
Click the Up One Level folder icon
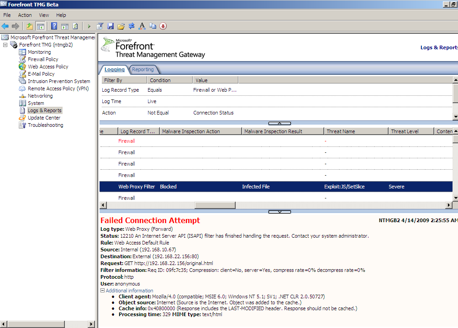click(30, 26)
